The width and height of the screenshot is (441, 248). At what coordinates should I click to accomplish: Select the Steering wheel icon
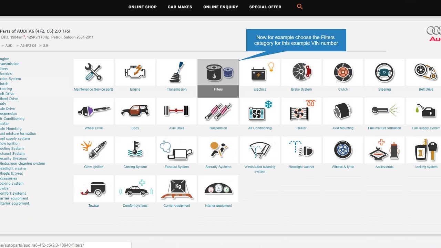click(x=384, y=72)
